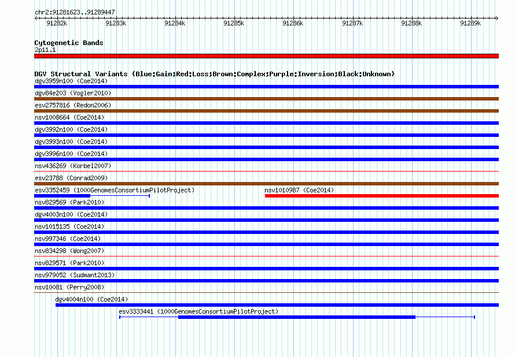This screenshot has width=515, height=357.
Task: Click nsv834298 (Wong2007) label
Action: click(x=69, y=251)
